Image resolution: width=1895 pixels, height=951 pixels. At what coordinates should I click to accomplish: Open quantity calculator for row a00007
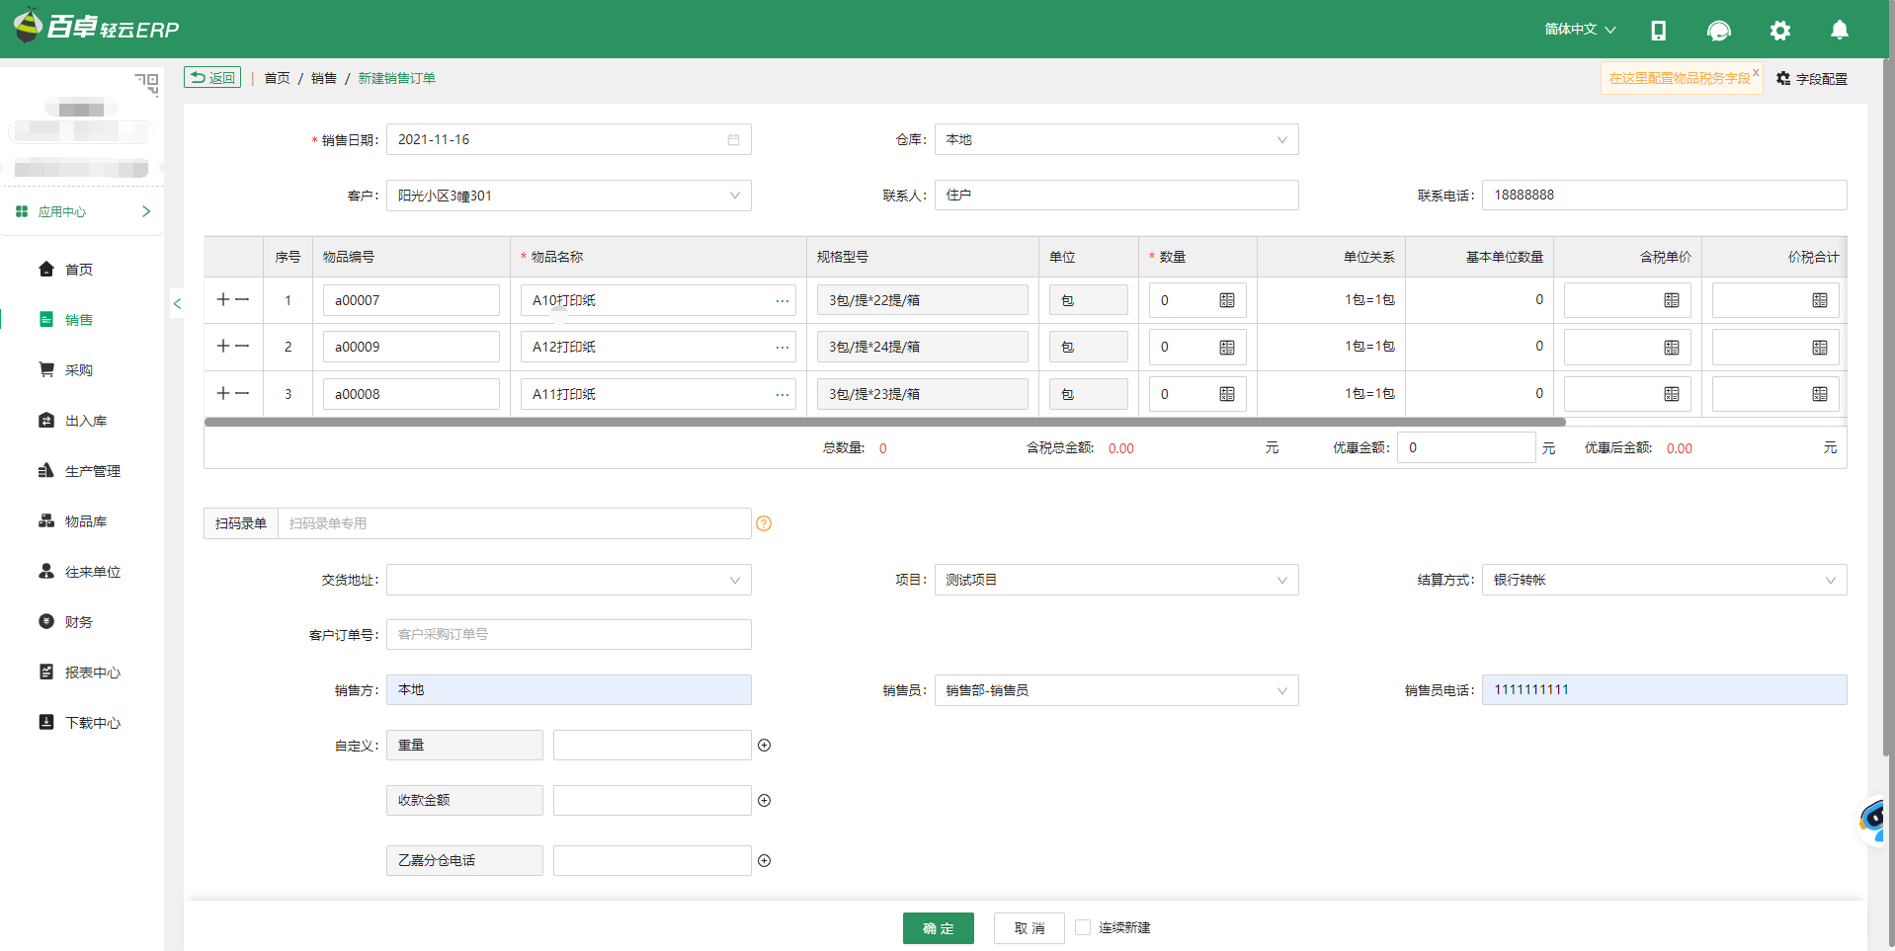[x=1227, y=300]
